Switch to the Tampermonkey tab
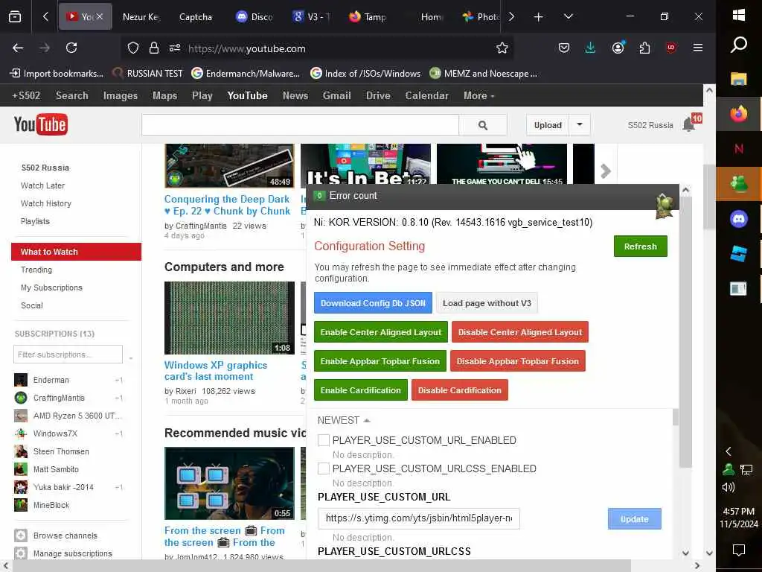The image size is (762, 572). (x=368, y=17)
